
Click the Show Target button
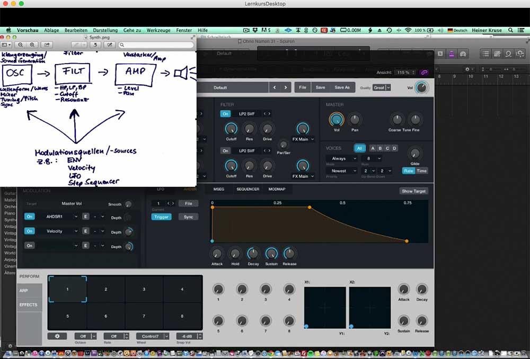pyautogui.click(x=413, y=191)
